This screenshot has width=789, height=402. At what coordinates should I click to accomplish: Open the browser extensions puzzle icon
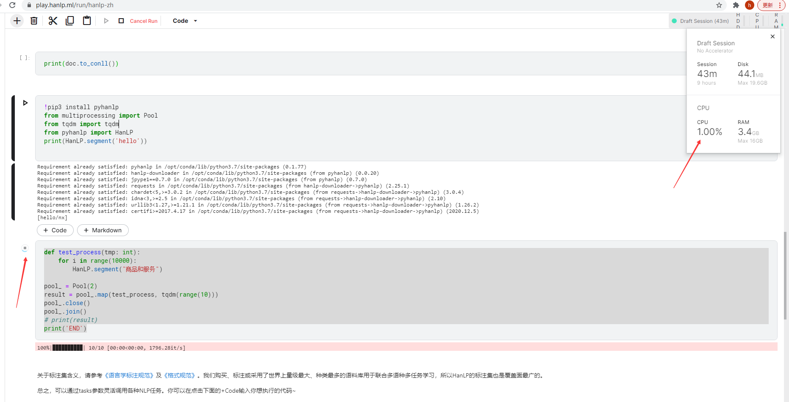[736, 5]
